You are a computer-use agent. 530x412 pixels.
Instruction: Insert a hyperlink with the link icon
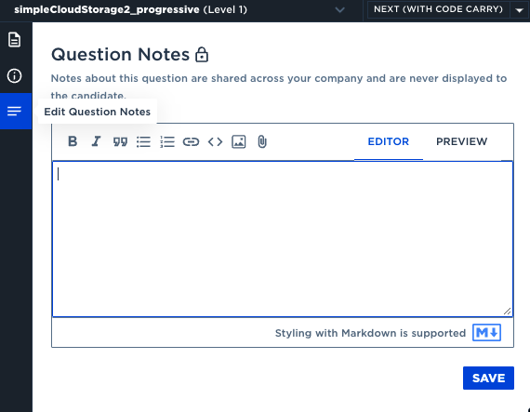point(191,141)
